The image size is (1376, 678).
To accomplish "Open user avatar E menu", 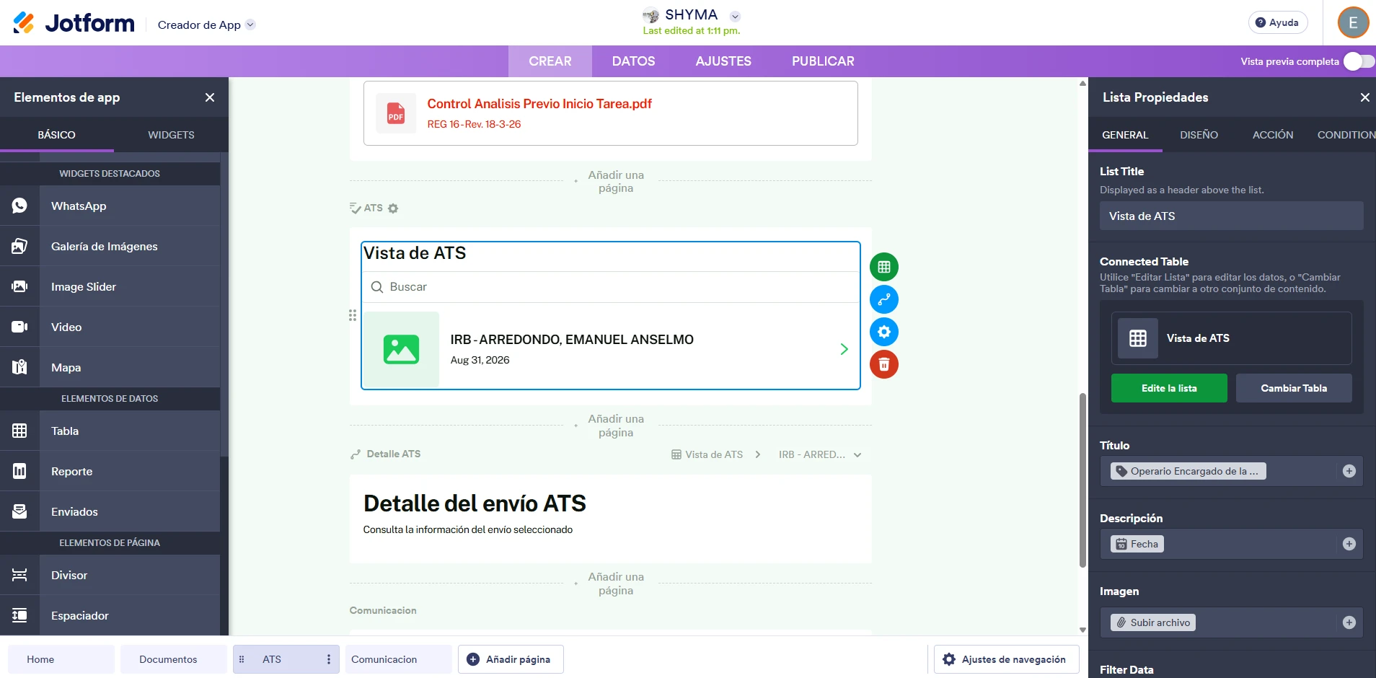I will [1353, 22].
